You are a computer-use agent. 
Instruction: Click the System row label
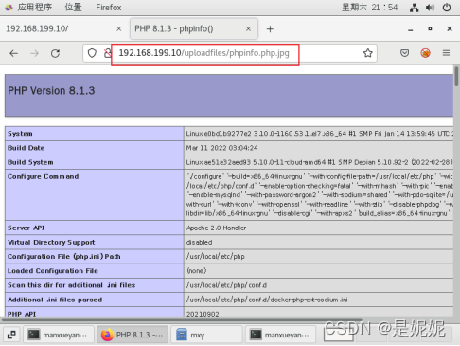pyautogui.click(x=20, y=134)
